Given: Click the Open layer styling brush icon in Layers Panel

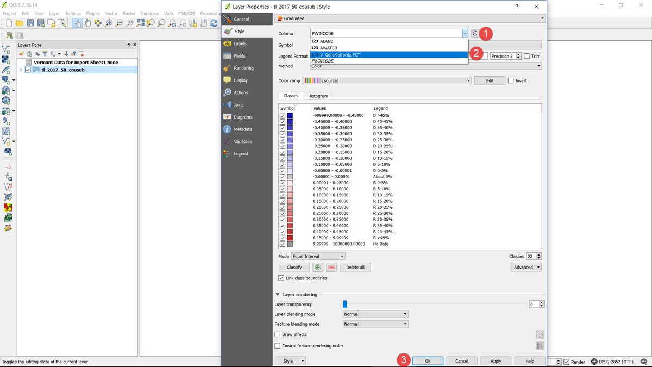Looking at the screenshot, I should pos(22,53).
